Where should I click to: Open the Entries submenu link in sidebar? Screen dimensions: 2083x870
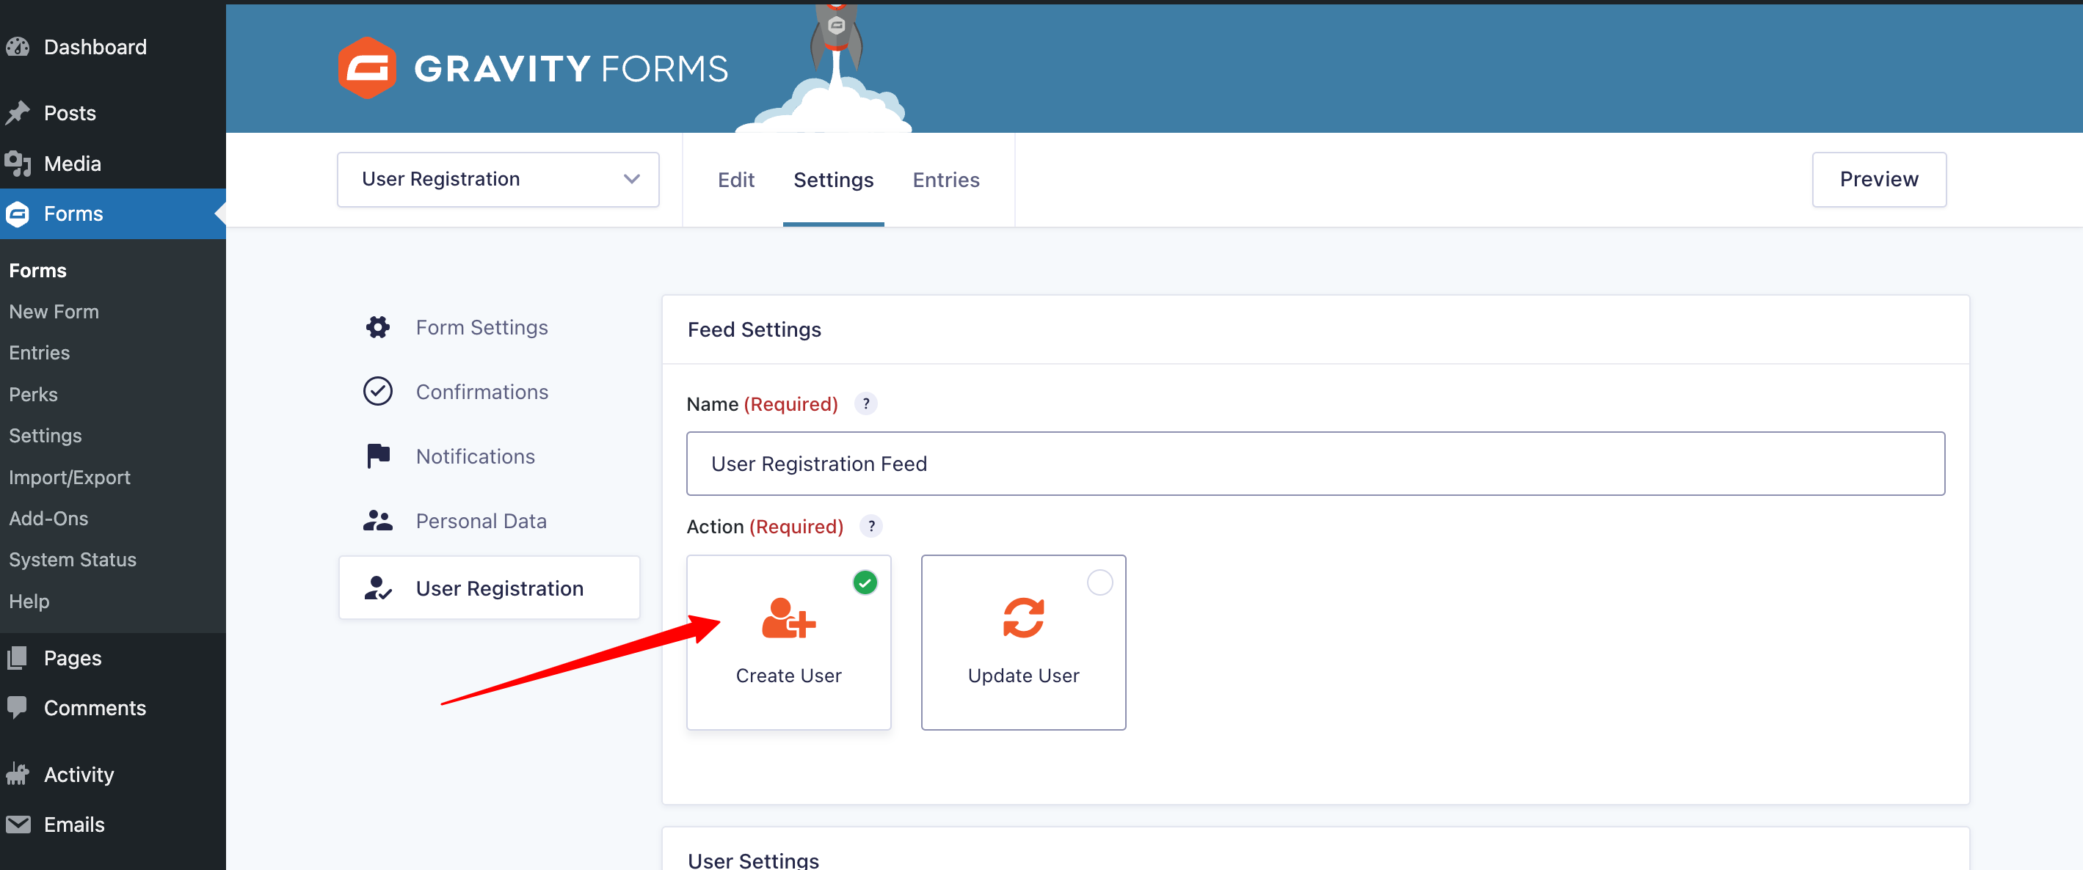tap(40, 353)
